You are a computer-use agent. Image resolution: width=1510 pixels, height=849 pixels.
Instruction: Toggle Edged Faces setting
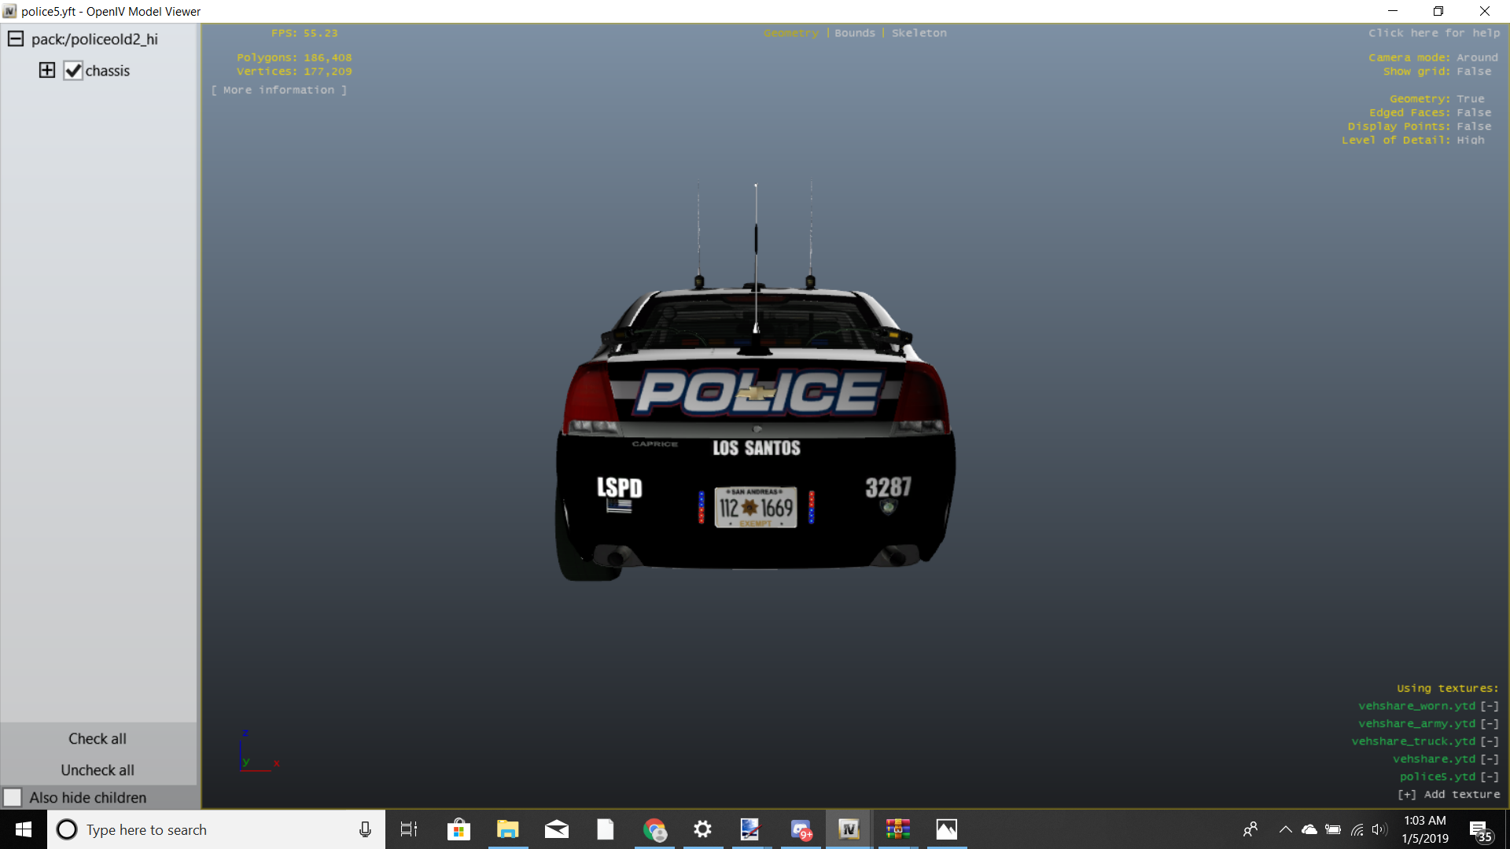pyautogui.click(x=1474, y=112)
